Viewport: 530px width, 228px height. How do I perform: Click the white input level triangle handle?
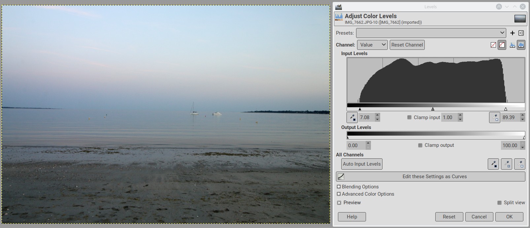506,109
